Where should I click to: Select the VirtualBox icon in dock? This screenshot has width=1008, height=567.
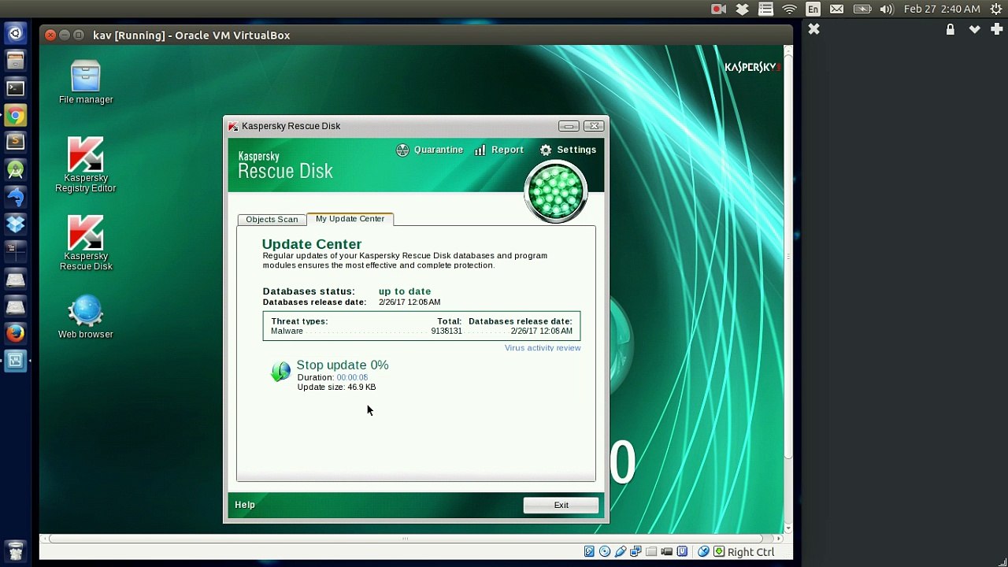coord(15,361)
